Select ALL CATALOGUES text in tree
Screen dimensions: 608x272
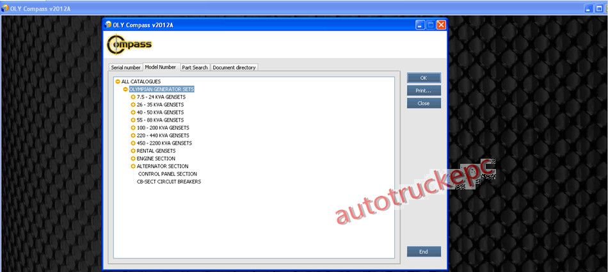point(141,81)
